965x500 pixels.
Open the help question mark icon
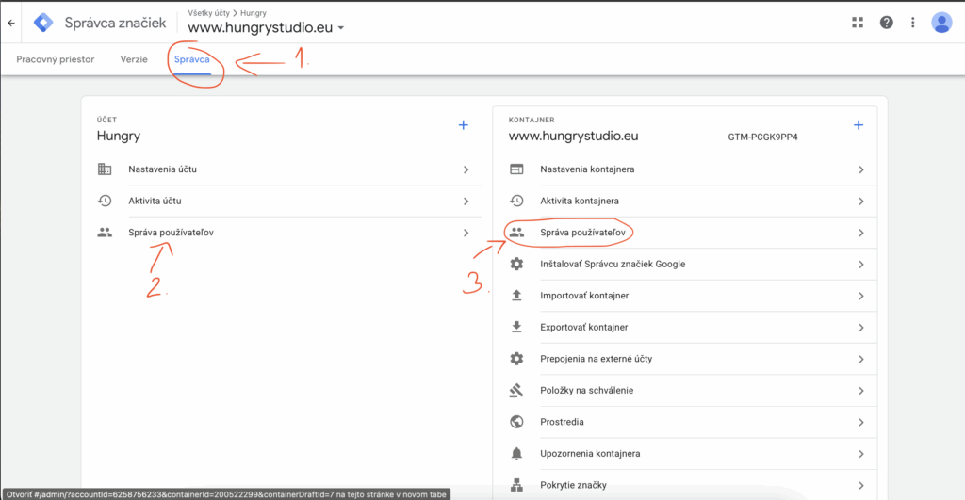pos(886,23)
